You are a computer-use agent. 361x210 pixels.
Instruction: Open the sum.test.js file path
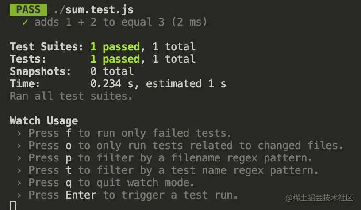[x=93, y=9]
